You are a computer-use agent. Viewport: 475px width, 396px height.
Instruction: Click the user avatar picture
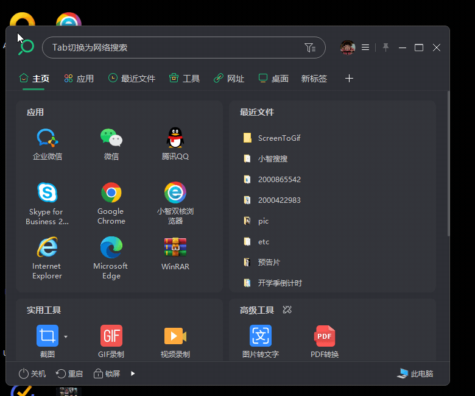348,48
